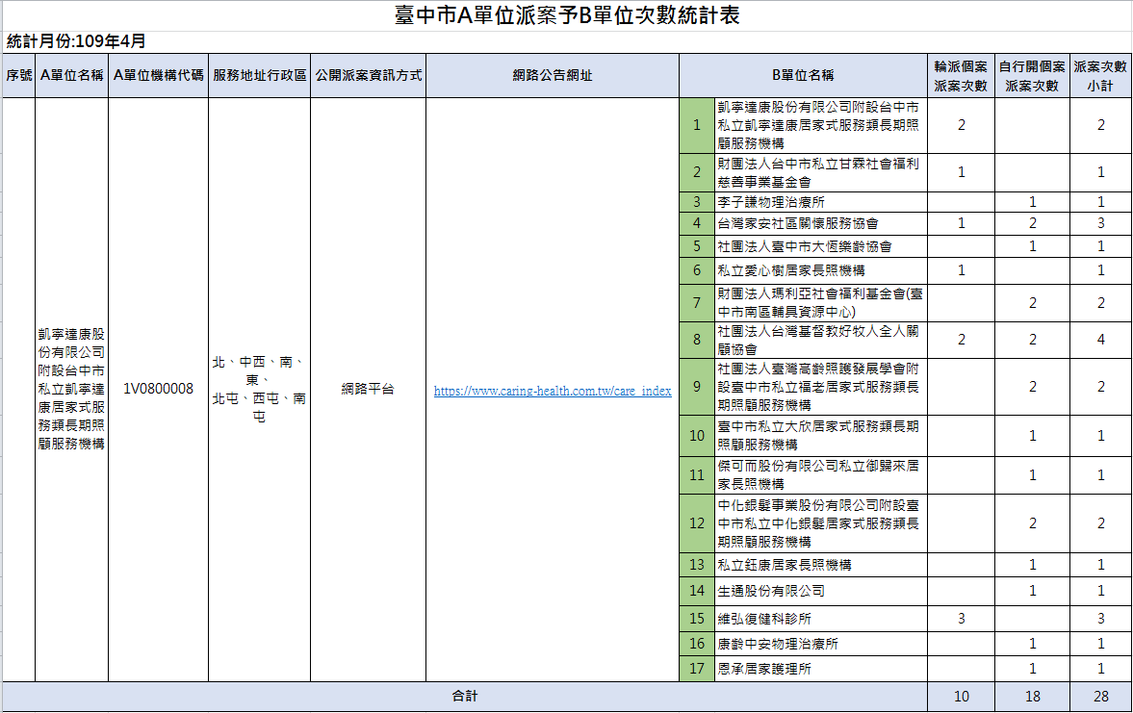The height and width of the screenshot is (713, 1133).
Task: Select the 派案次數小計 column header
Action: coord(1100,76)
